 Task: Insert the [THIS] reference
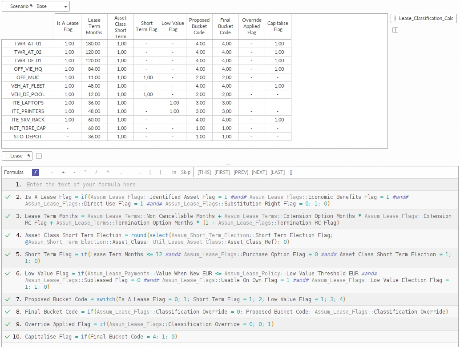(x=204, y=172)
